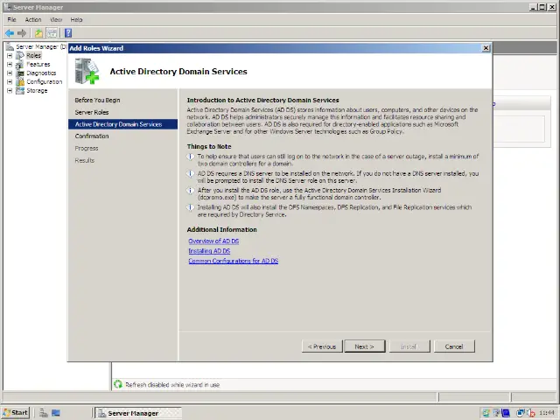Click the first green system tray icon
560x420 pixels.
coord(486,413)
